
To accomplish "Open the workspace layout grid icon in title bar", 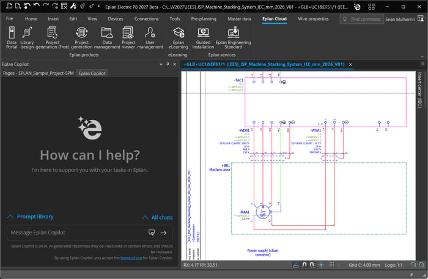I will click(372, 7).
